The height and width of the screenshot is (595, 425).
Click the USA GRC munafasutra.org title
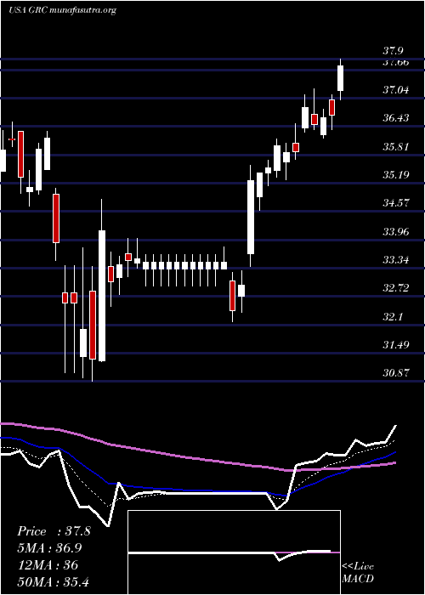tap(62, 10)
